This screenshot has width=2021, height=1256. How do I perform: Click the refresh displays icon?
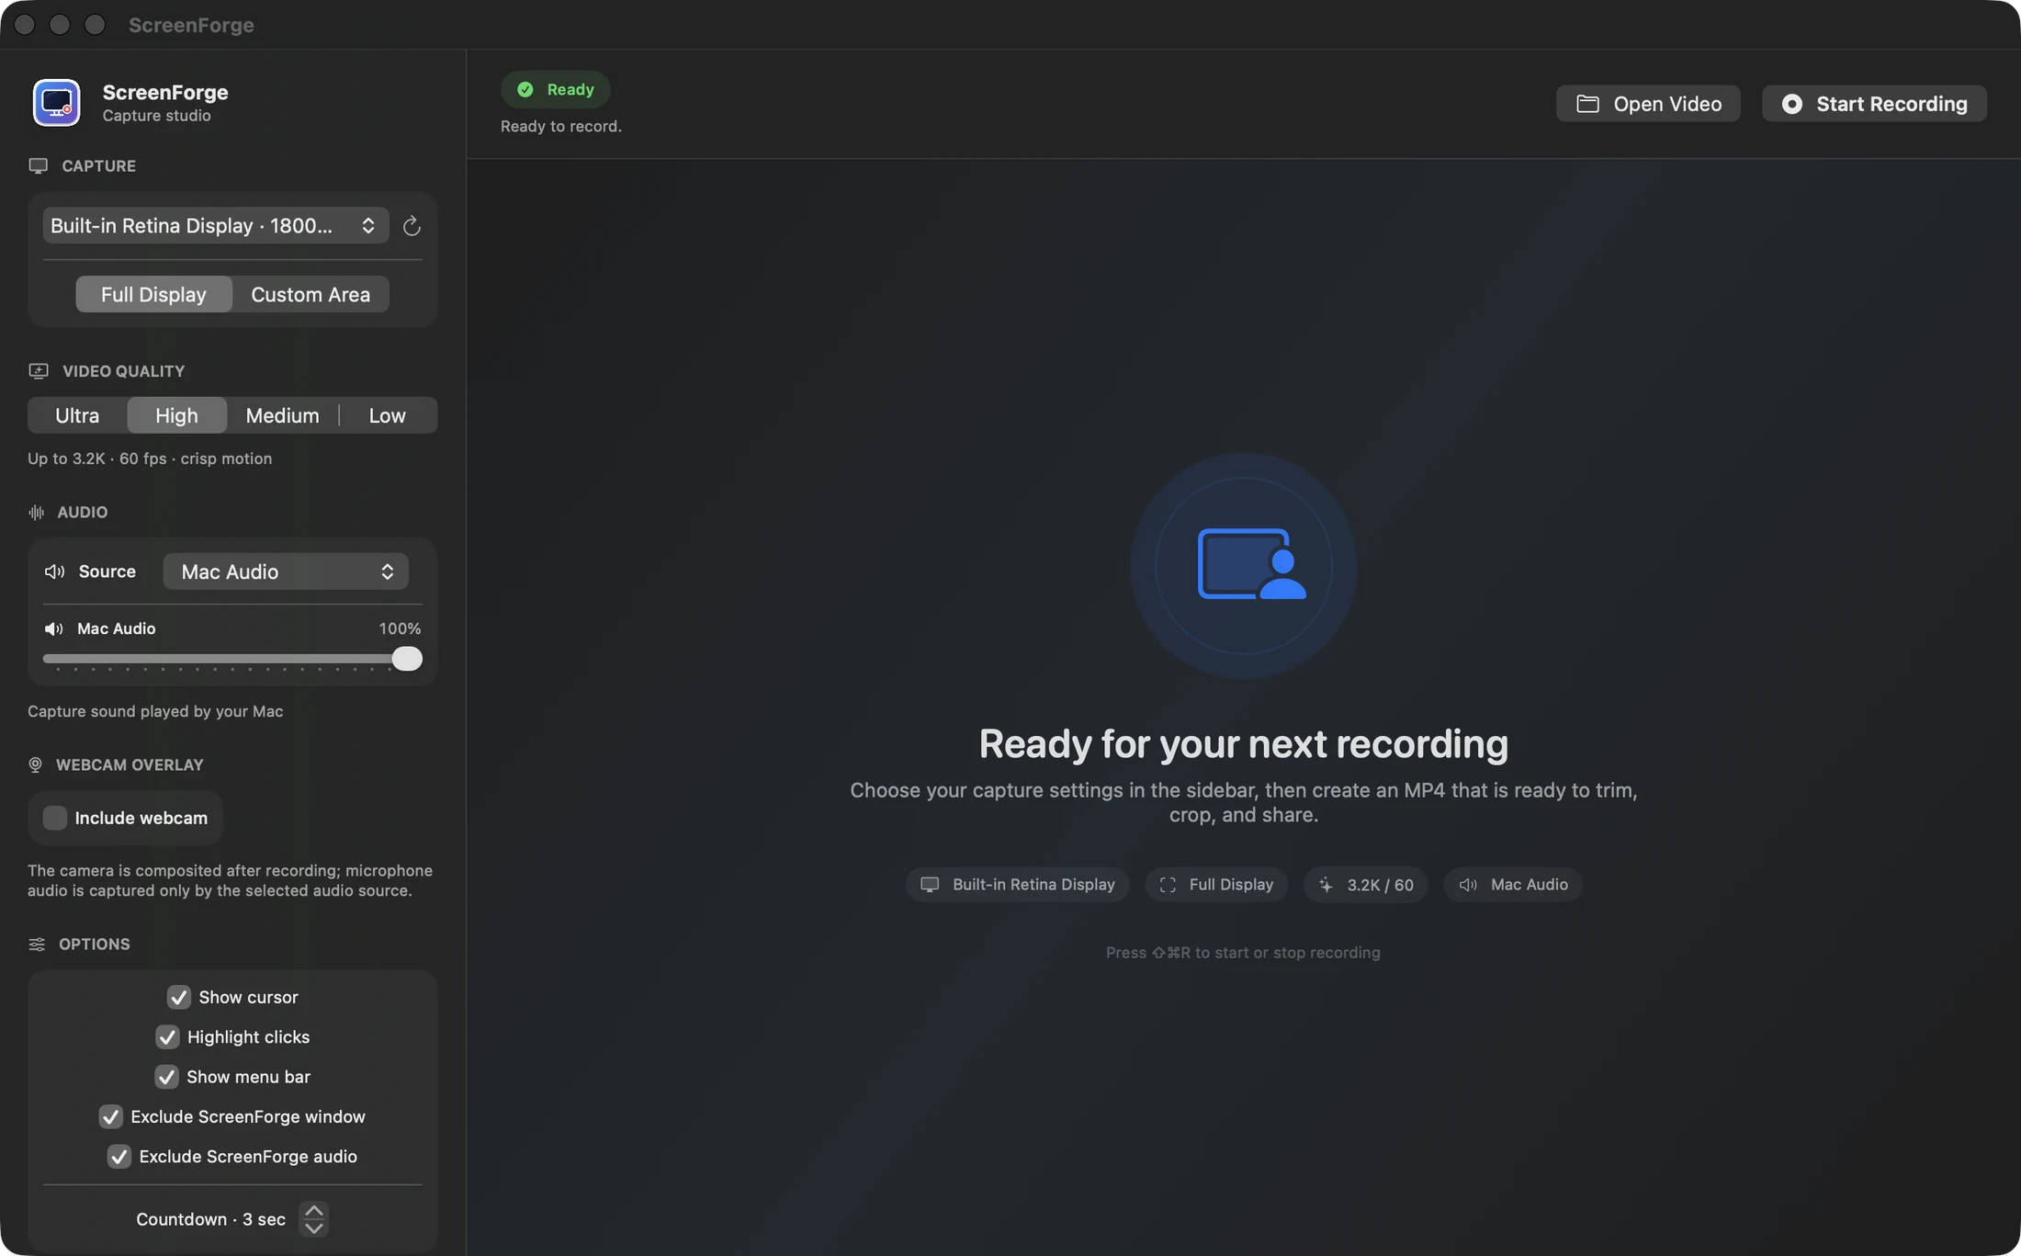pos(412,225)
